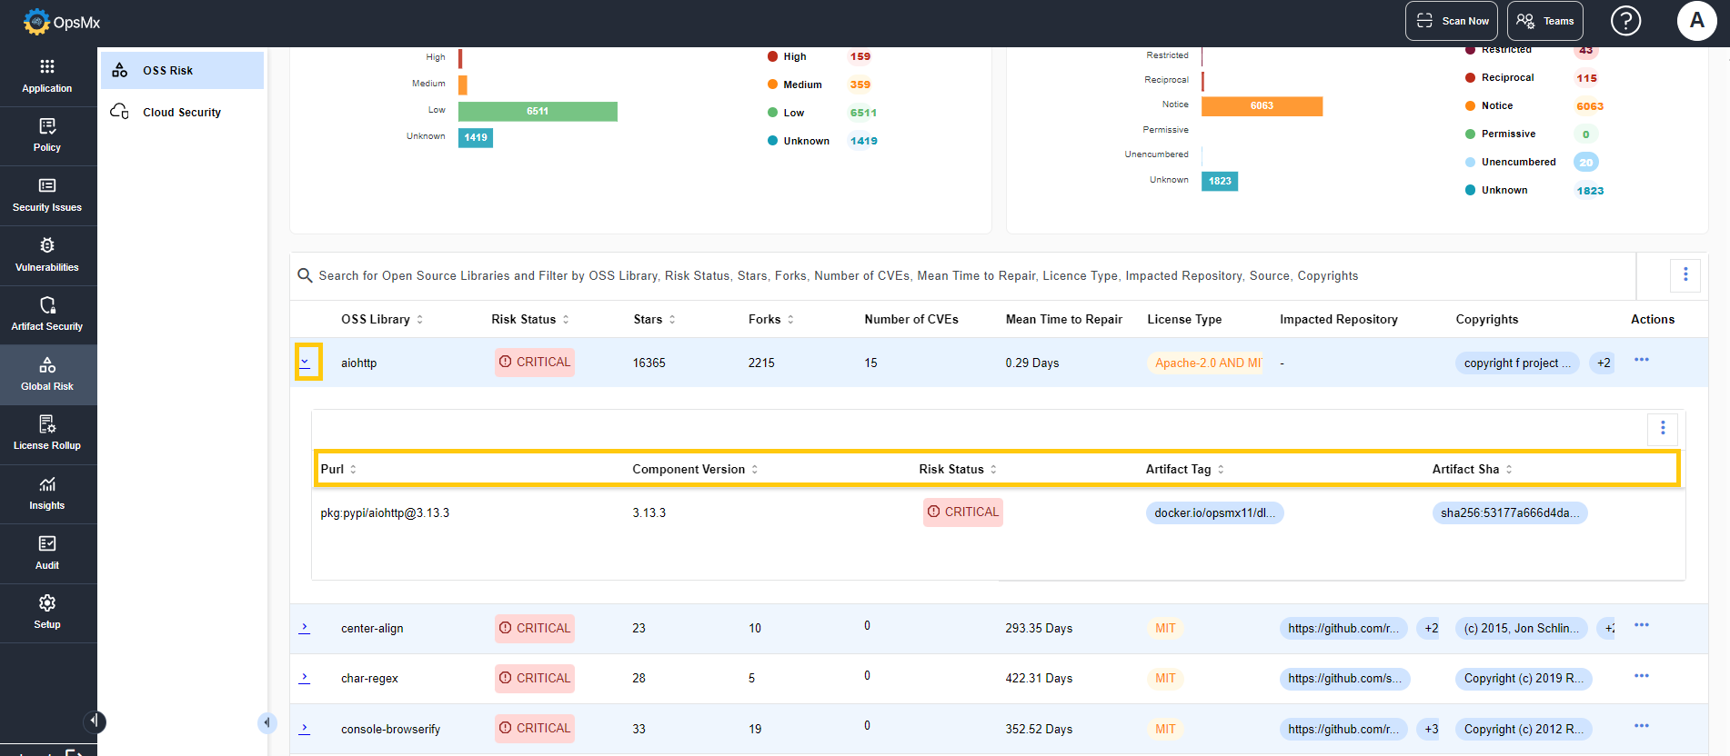Open the Insights section
This screenshot has width=1730, height=756.
[47, 493]
